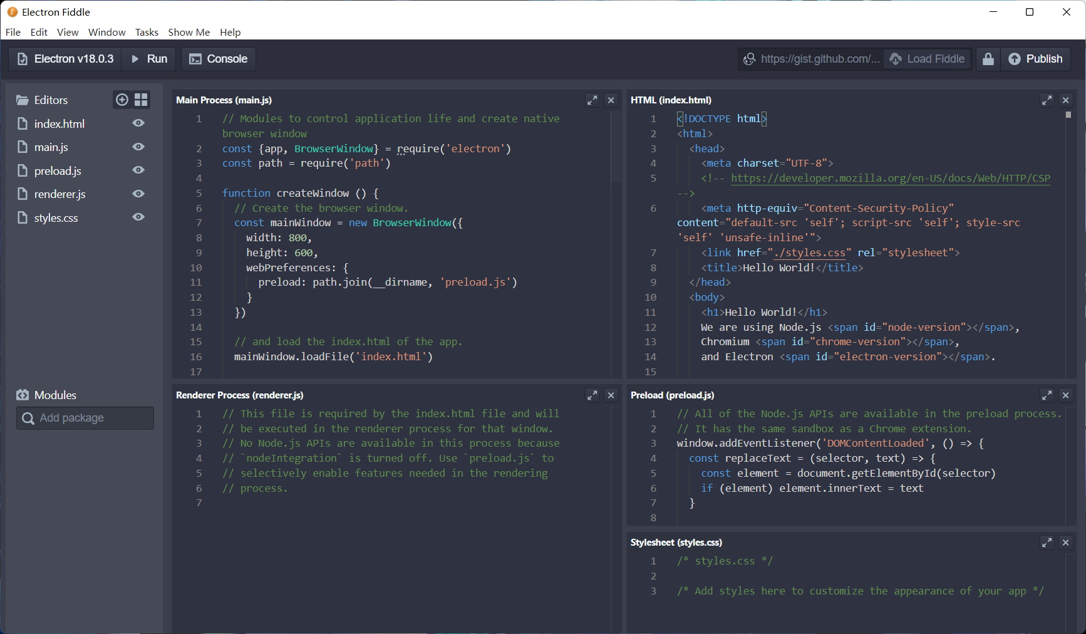1086x634 pixels.
Task: Open the Help menu
Action: tap(230, 32)
